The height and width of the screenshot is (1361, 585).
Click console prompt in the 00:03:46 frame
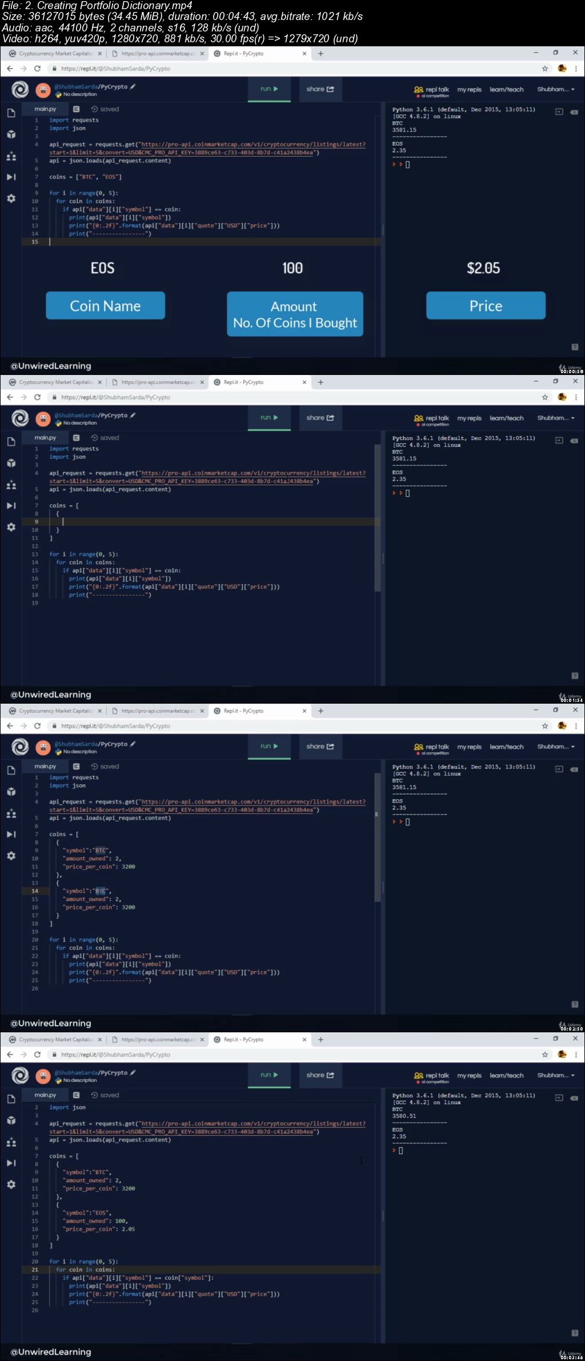point(398,1151)
